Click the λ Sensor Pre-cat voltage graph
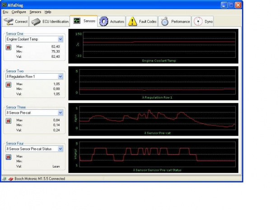Viewport: 280px width, 210px height. (154, 119)
